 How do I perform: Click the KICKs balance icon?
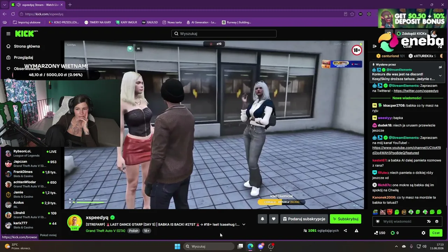tap(393, 233)
